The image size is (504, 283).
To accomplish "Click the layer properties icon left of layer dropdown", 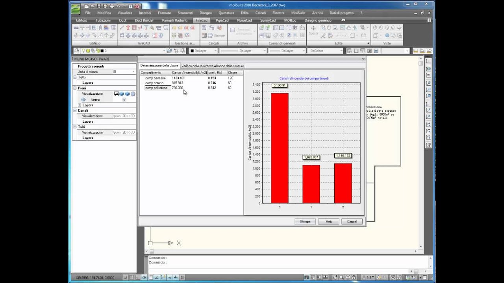I will (x=78, y=51).
